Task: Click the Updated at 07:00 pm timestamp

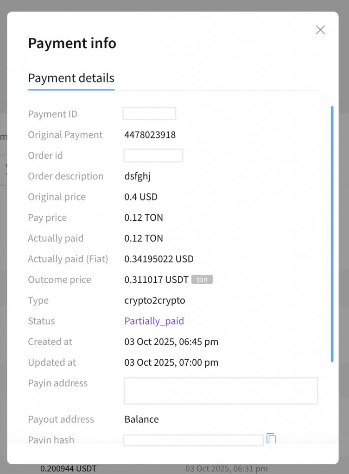Action: tap(171, 362)
